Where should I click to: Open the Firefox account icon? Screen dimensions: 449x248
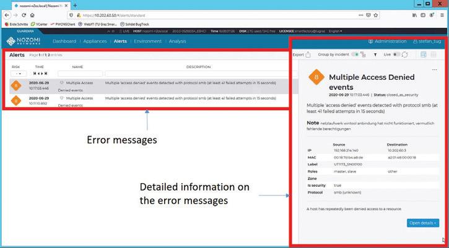click(x=432, y=15)
